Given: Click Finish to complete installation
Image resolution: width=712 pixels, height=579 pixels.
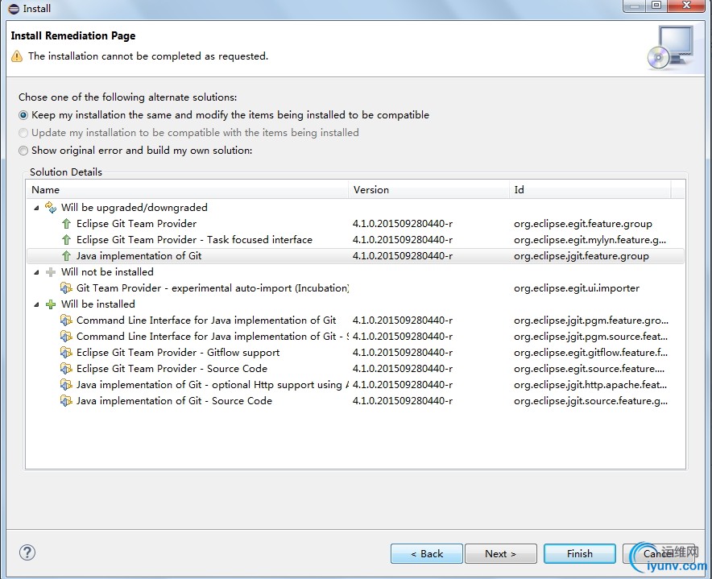Looking at the screenshot, I should pos(579,553).
